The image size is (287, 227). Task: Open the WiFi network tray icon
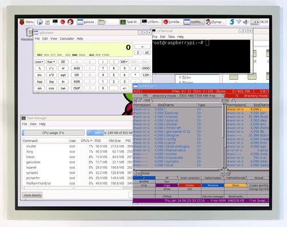(239, 22)
